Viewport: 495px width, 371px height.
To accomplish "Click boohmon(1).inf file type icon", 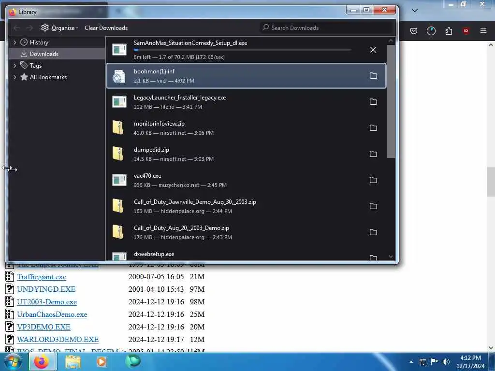I will tap(119, 76).
